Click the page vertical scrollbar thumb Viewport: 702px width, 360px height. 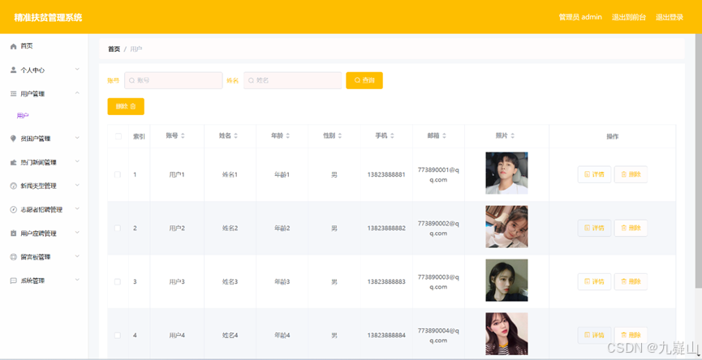point(699,161)
